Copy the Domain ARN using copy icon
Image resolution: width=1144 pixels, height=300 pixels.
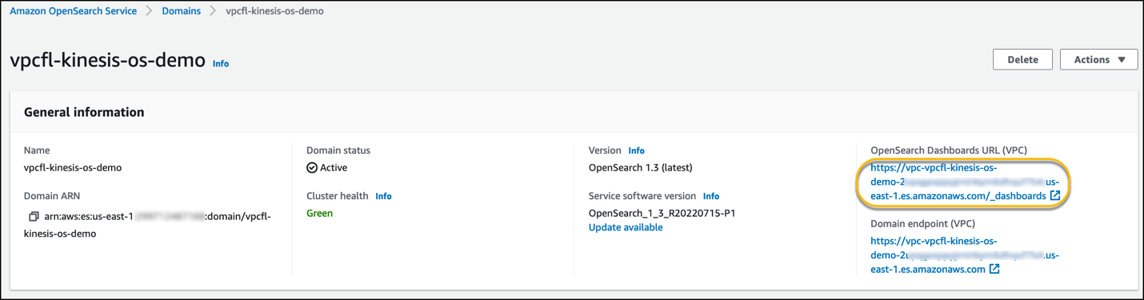point(34,217)
